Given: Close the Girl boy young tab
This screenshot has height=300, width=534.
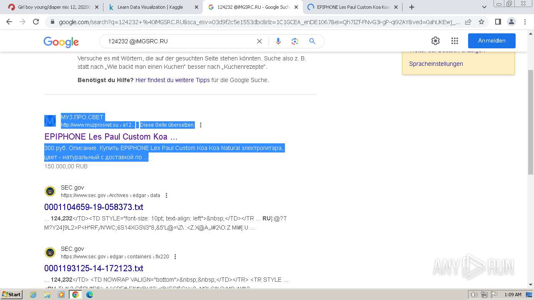Looking at the screenshot, I should click(x=97, y=7).
